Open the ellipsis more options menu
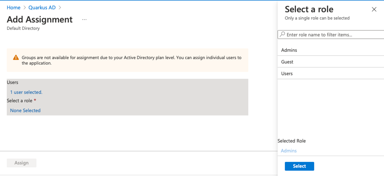 (x=84, y=20)
